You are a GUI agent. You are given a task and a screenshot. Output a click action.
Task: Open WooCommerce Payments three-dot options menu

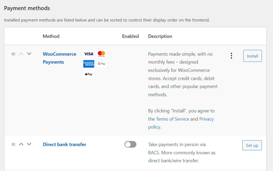click(231, 56)
